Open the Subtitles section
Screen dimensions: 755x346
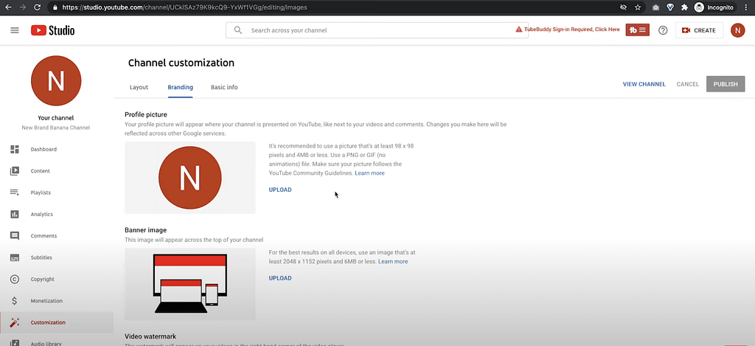41,257
